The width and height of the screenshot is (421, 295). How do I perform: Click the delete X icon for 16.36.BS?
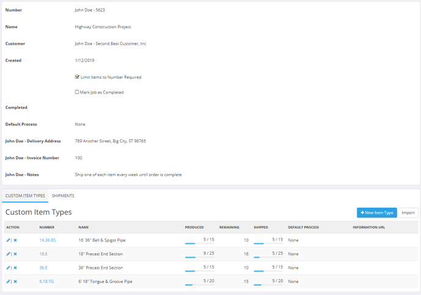(15, 240)
